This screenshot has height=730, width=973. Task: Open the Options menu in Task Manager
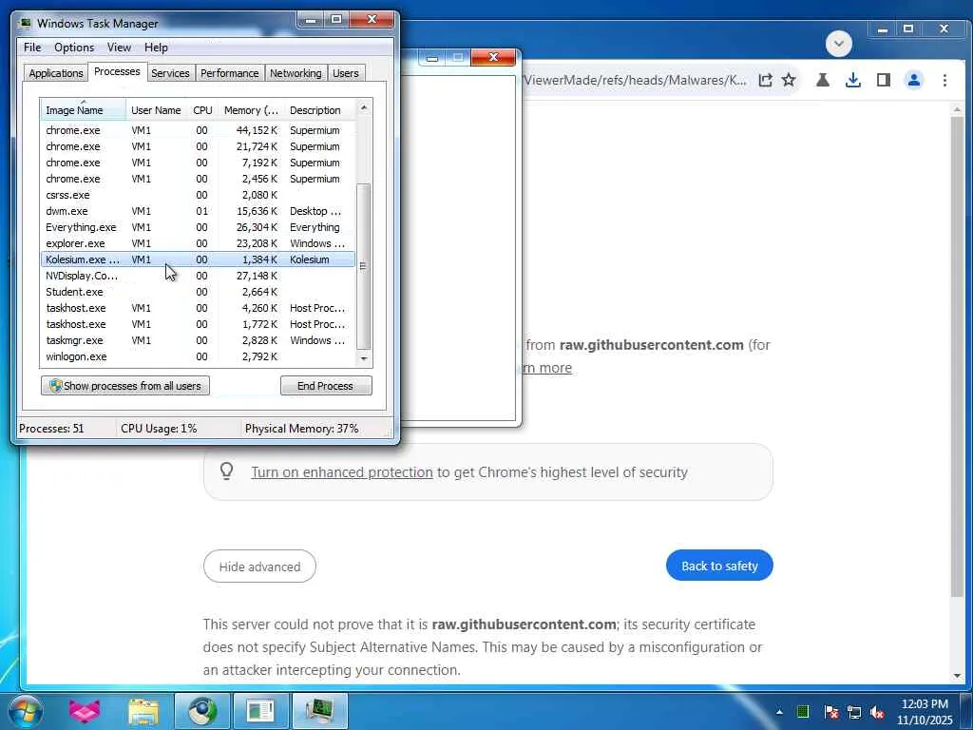point(74,48)
